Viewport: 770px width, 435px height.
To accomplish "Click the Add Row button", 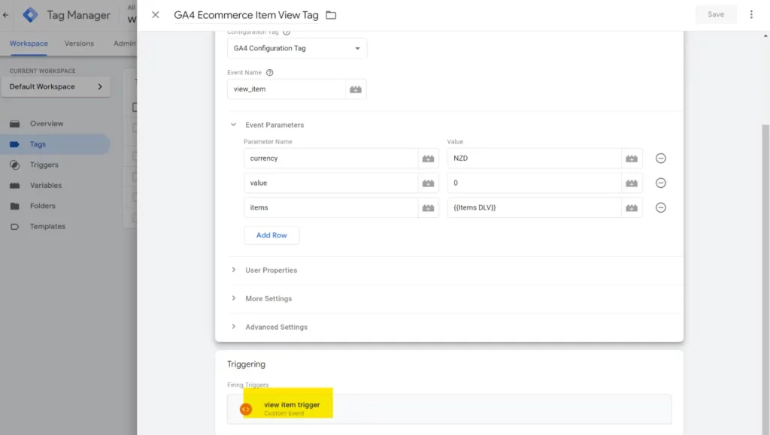I will (x=271, y=235).
